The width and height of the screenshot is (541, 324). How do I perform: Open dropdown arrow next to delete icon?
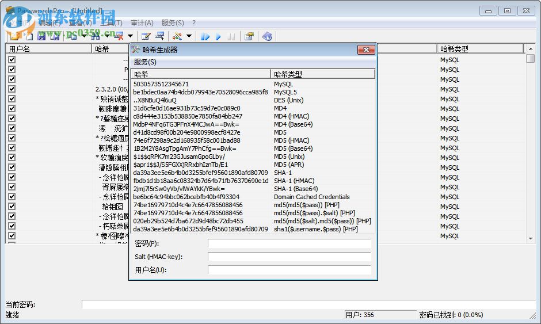tap(130, 36)
